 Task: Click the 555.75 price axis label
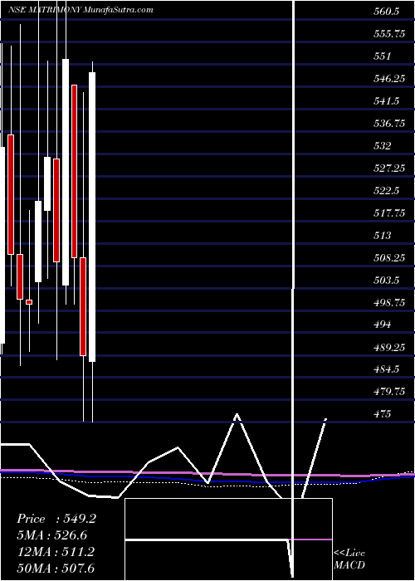pos(388,34)
